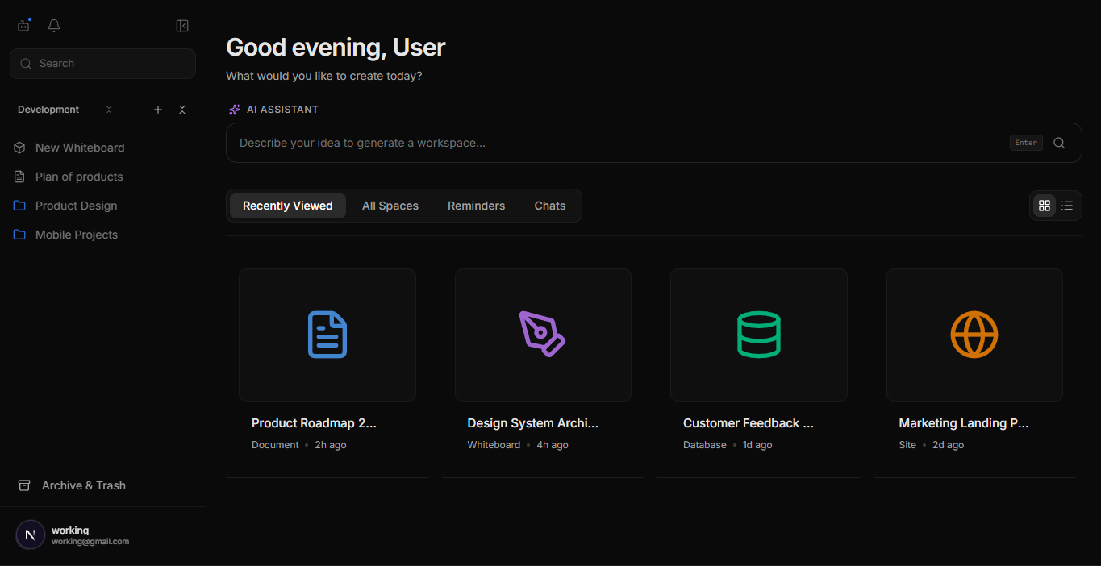Open notifications via the bell icon
Screen dimensions: 1101x566
(x=53, y=25)
